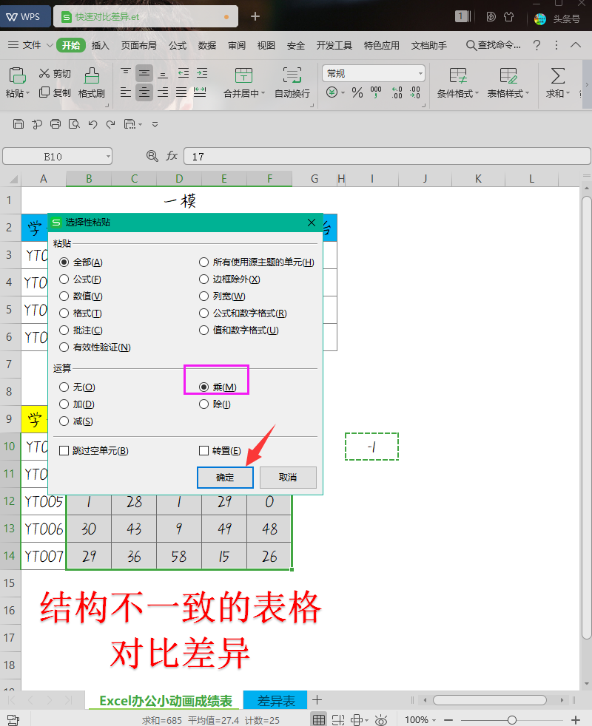Apply percent style format
This screenshot has width=592, height=726.
tap(357, 92)
